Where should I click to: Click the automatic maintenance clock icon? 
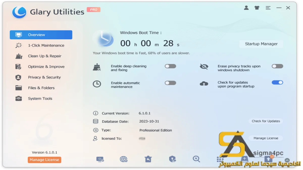click(x=97, y=84)
